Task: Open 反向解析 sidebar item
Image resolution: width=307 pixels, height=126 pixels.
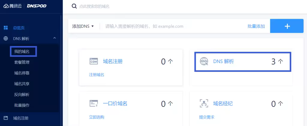Action: (22, 95)
